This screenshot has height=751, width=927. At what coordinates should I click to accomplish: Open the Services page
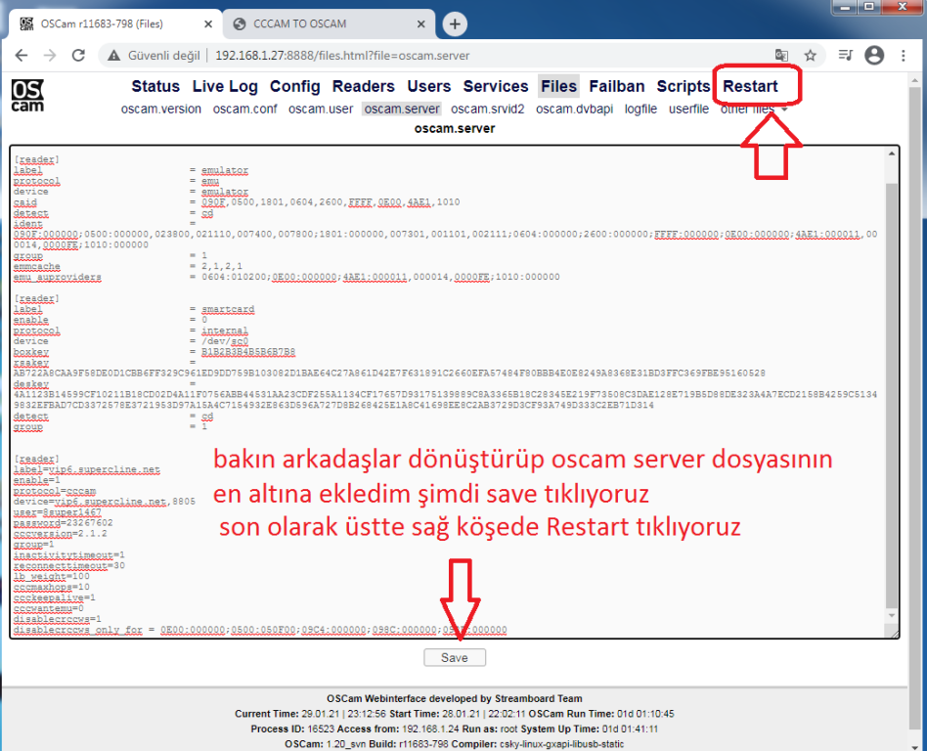point(496,86)
